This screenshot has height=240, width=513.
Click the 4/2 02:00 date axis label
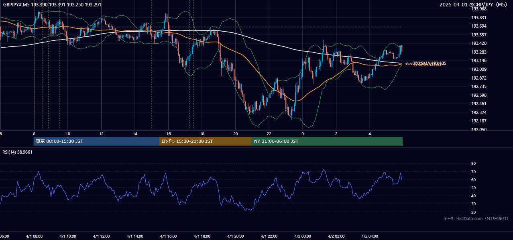(336, 236)
